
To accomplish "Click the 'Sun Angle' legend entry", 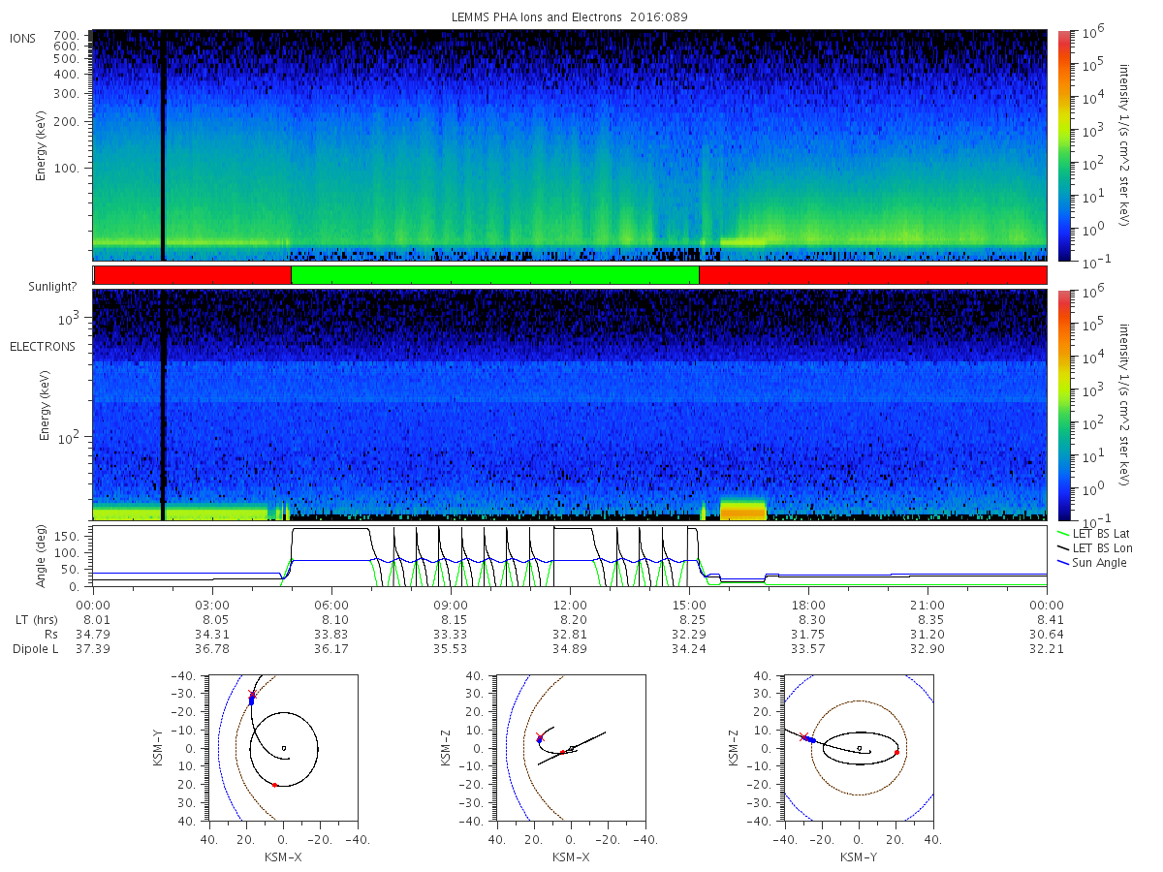I will click(x=1091, y=563).
